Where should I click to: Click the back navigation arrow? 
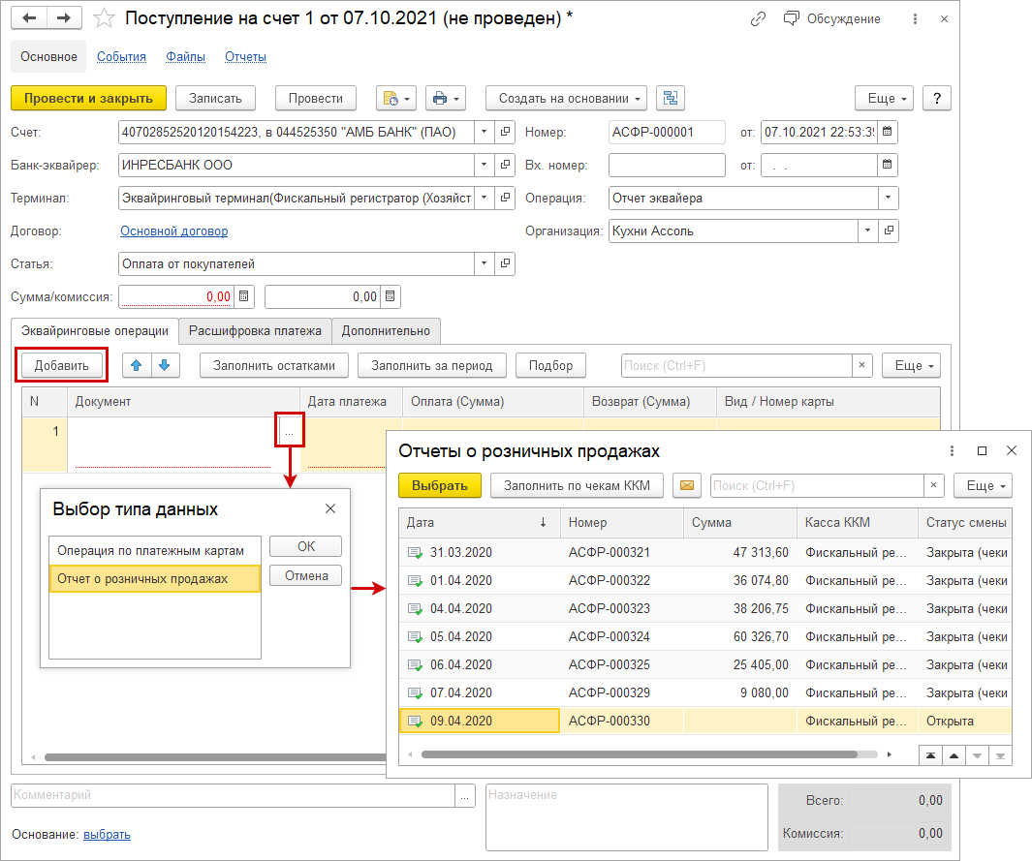pyautogui.click(x=31, y=19)
